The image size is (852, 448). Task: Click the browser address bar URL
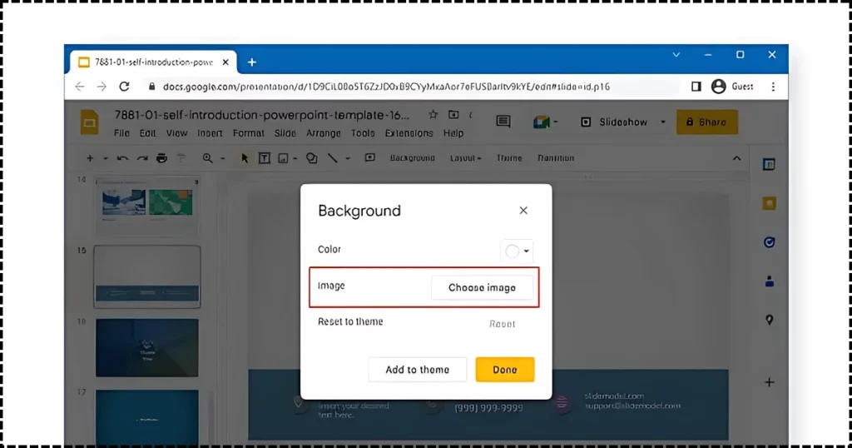[386, 87]
